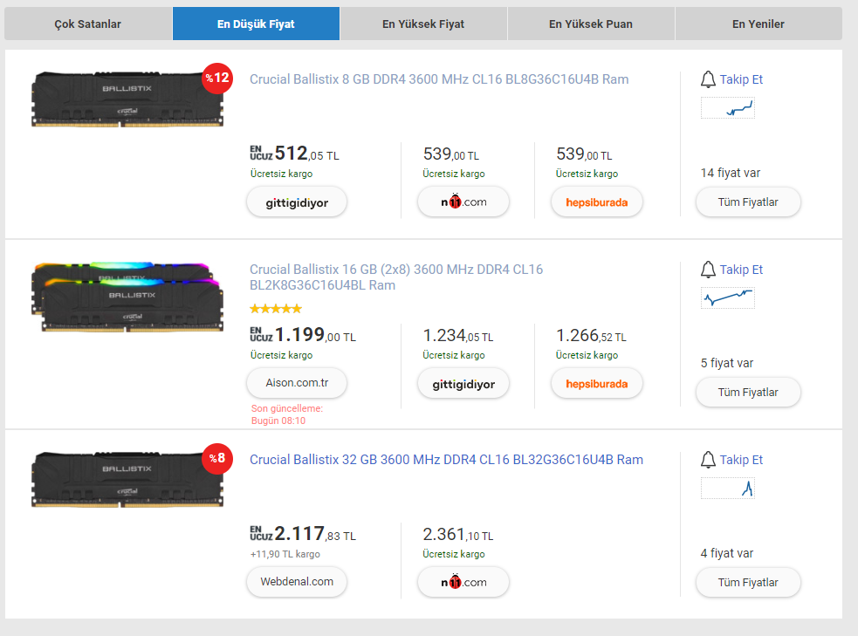Open price history chart for 8 GB RAM
The image size is (858, 636).
[728, 107]
